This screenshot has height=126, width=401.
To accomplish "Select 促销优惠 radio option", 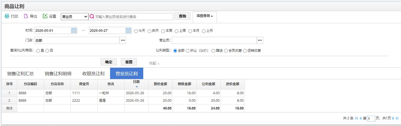I will coord(245,51).
